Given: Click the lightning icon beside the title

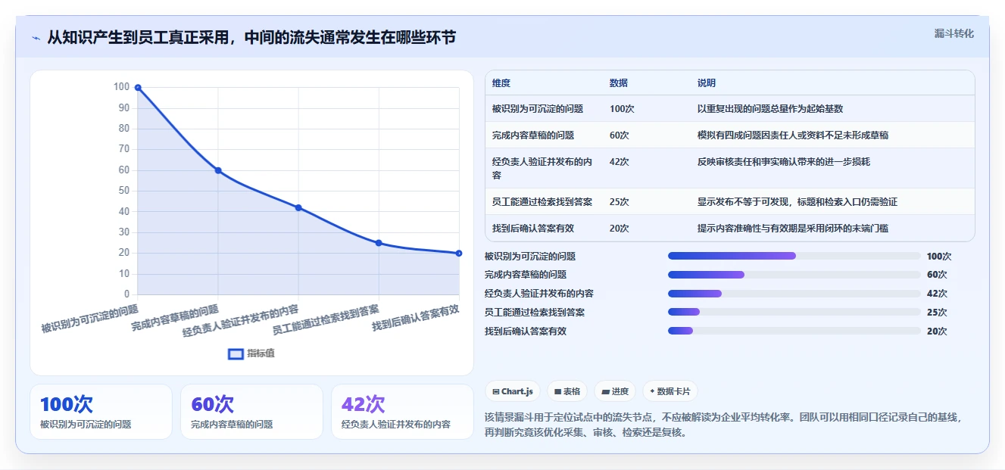Looking at the screenshot, I should 36,37.
